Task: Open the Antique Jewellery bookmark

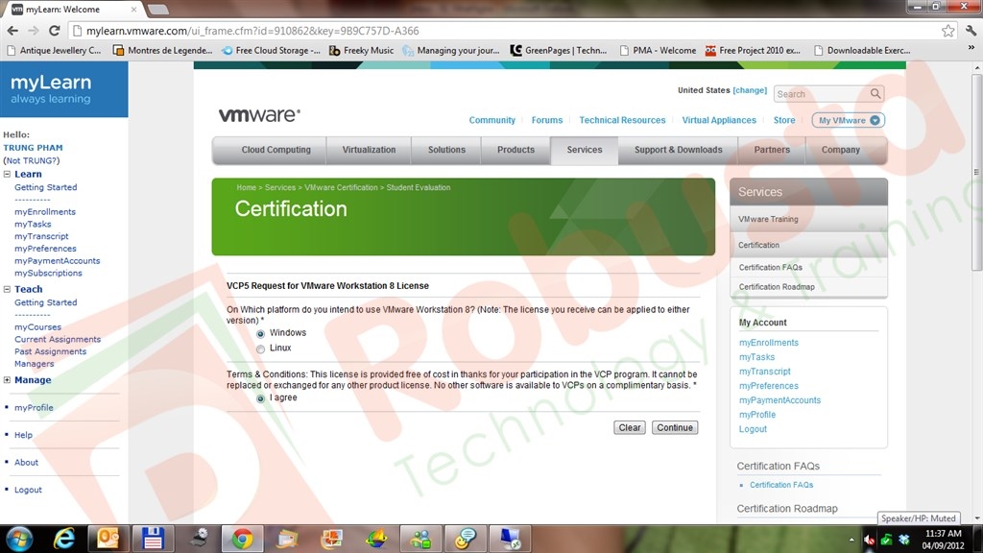Action: coord(54,50)
